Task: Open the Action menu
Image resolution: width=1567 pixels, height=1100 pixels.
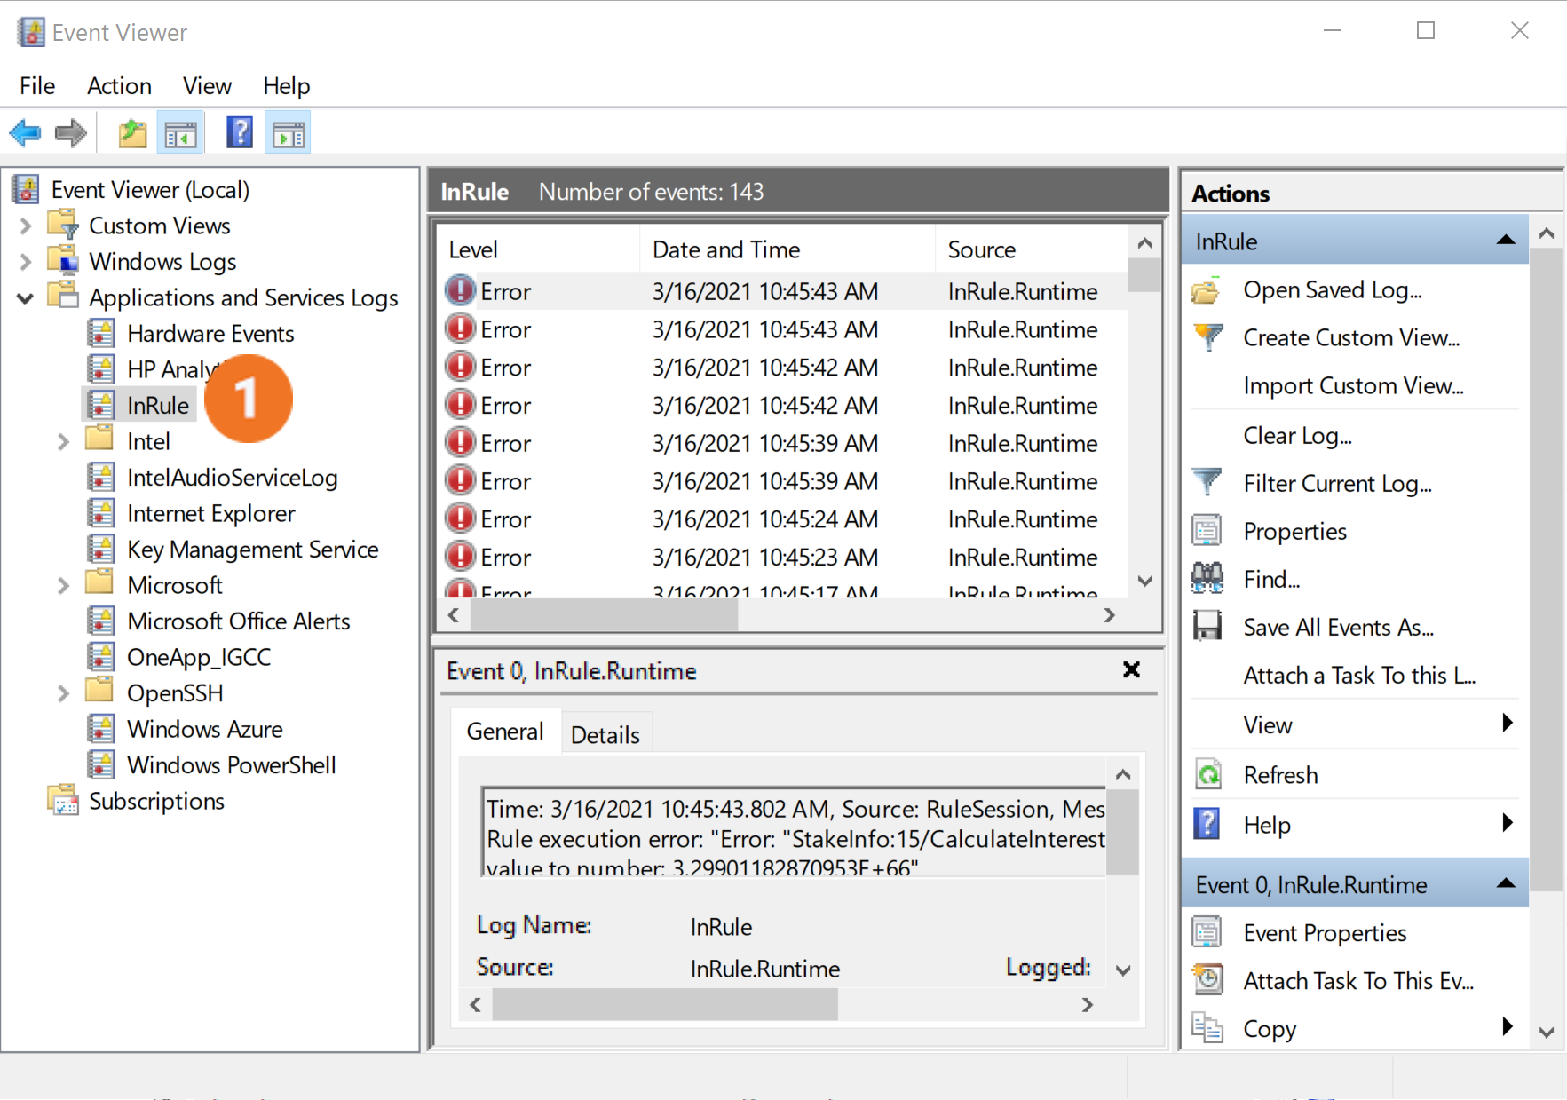Action: click(119, 86)
